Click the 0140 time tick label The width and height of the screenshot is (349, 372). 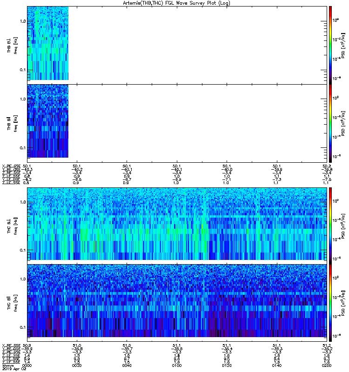(x=276, y=365)
